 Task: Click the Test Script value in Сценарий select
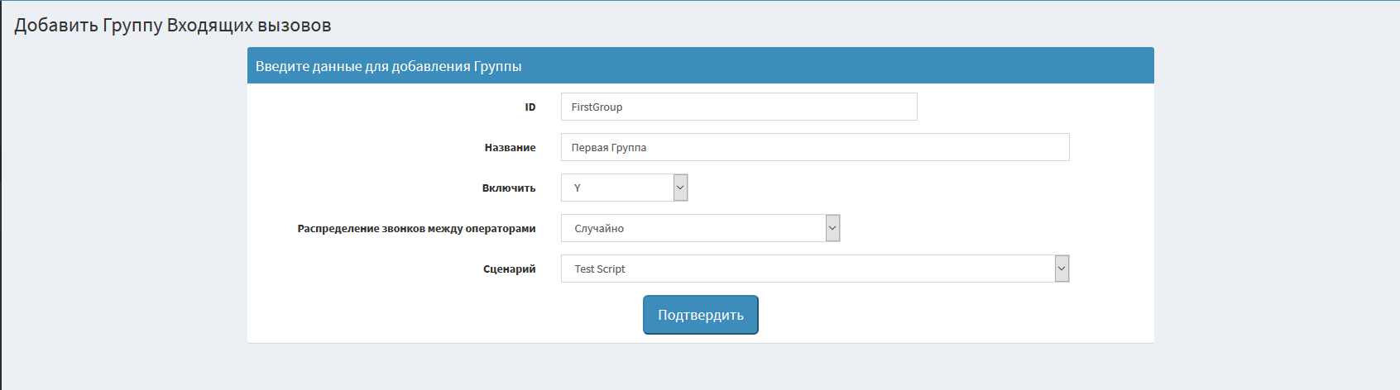(600, 269)
